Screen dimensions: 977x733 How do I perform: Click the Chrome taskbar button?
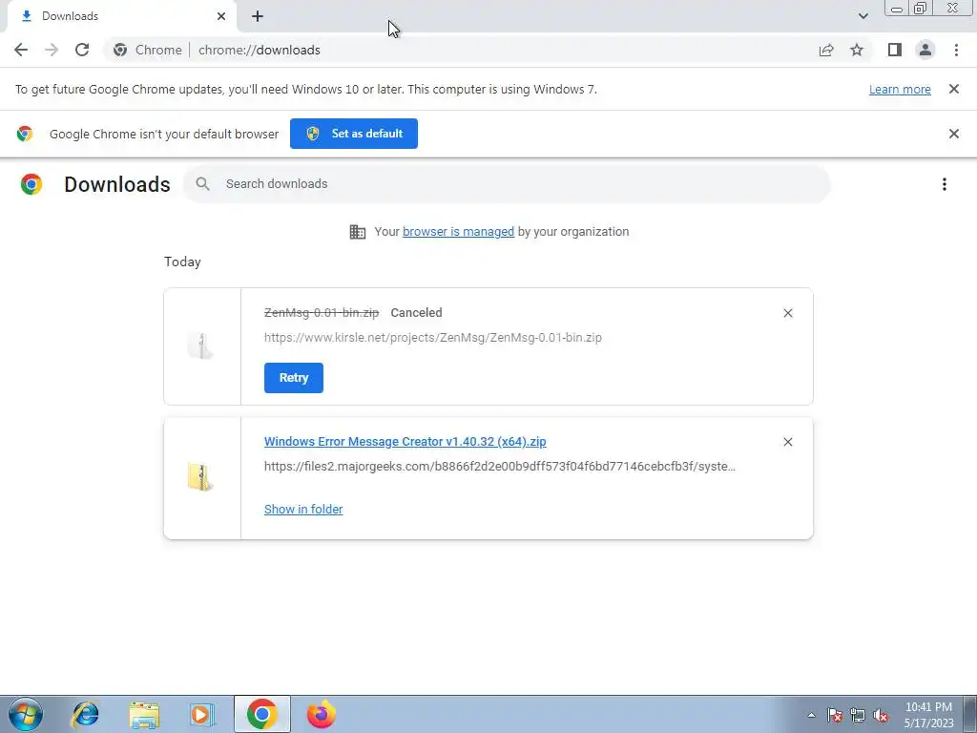(262, 714)
